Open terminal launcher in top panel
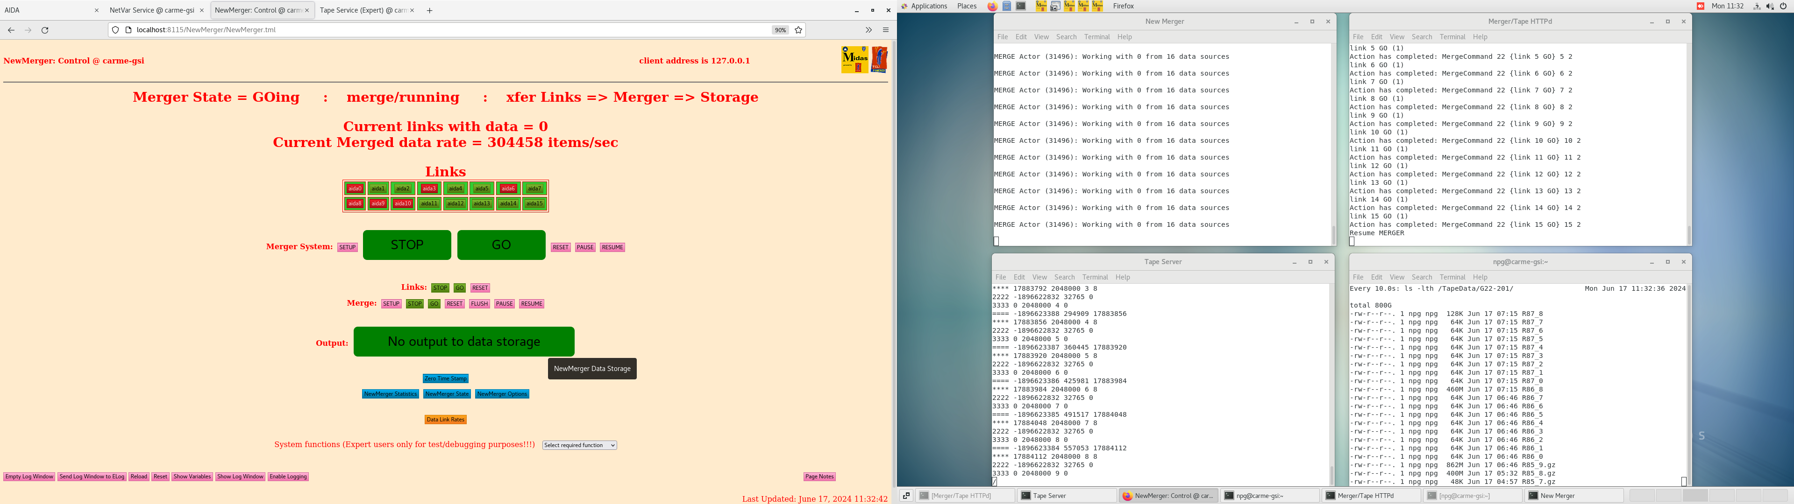 (x=1021, y=6)
